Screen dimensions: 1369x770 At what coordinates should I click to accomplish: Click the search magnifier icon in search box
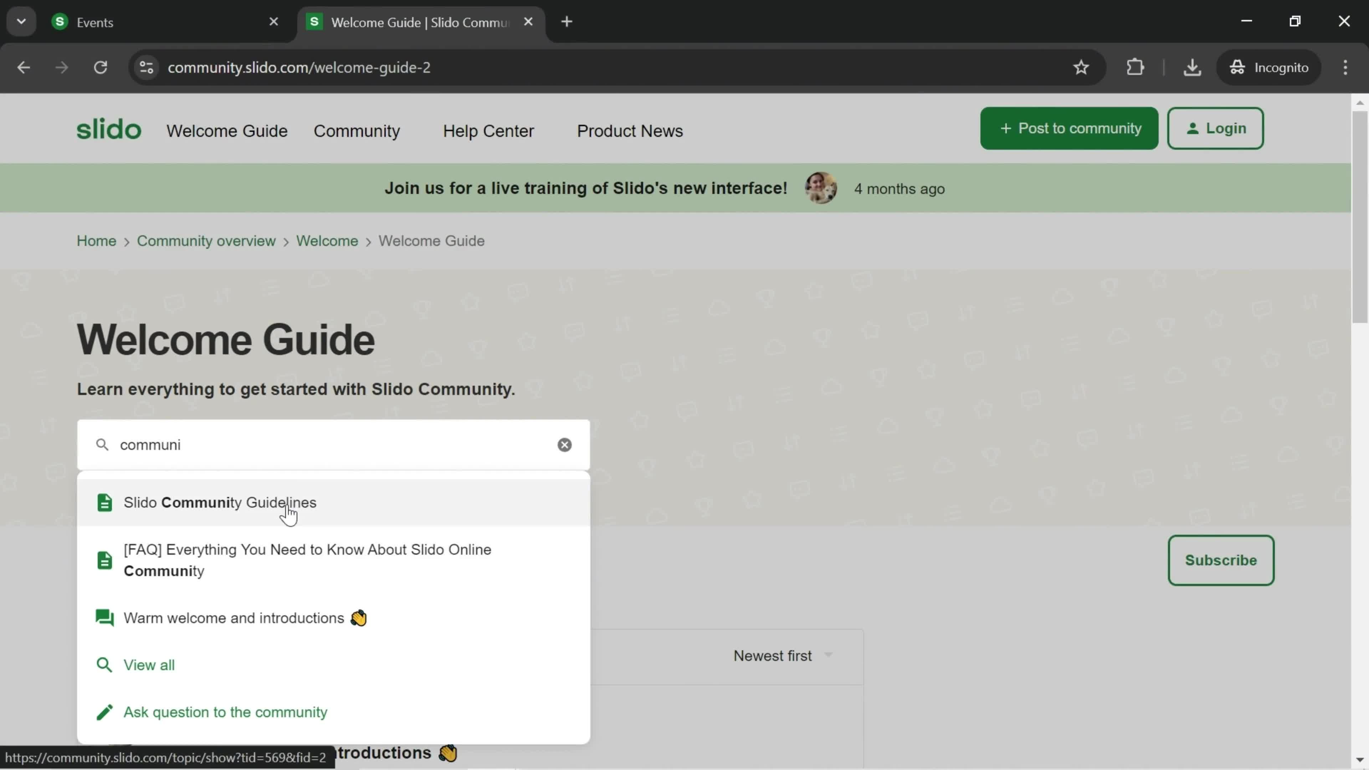103,445
